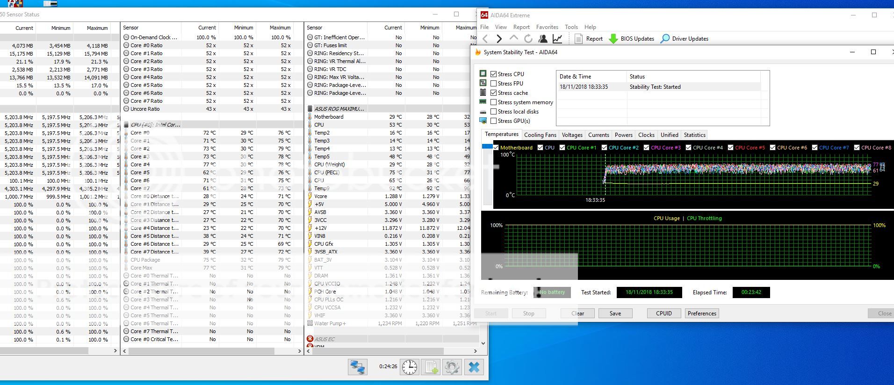
Task: Switch to Currents tab
Action: click(x=598, y=135)
